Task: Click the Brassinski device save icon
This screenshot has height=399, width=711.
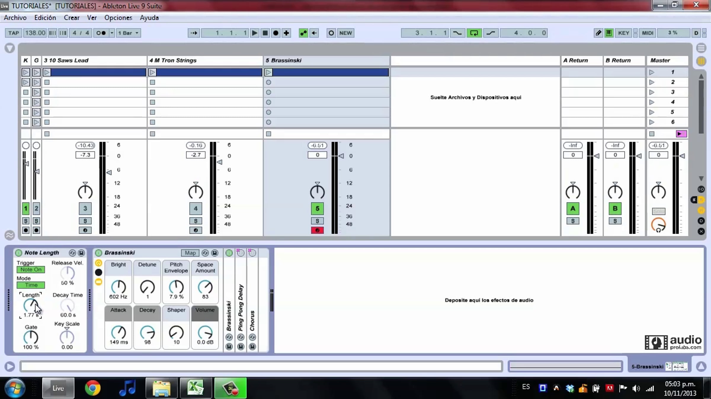Action: tap(215, 253)
